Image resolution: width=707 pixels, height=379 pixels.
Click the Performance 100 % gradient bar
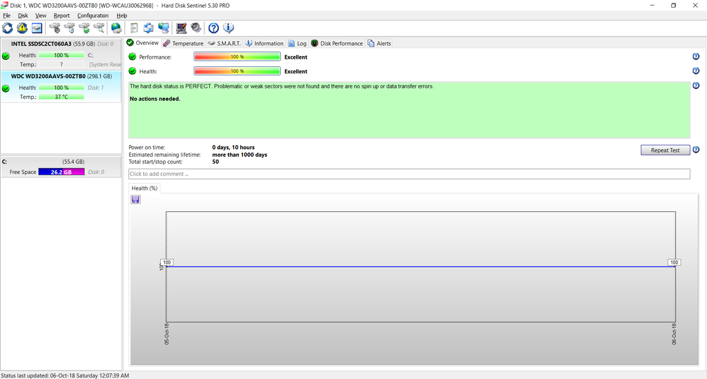coord(238,57)
